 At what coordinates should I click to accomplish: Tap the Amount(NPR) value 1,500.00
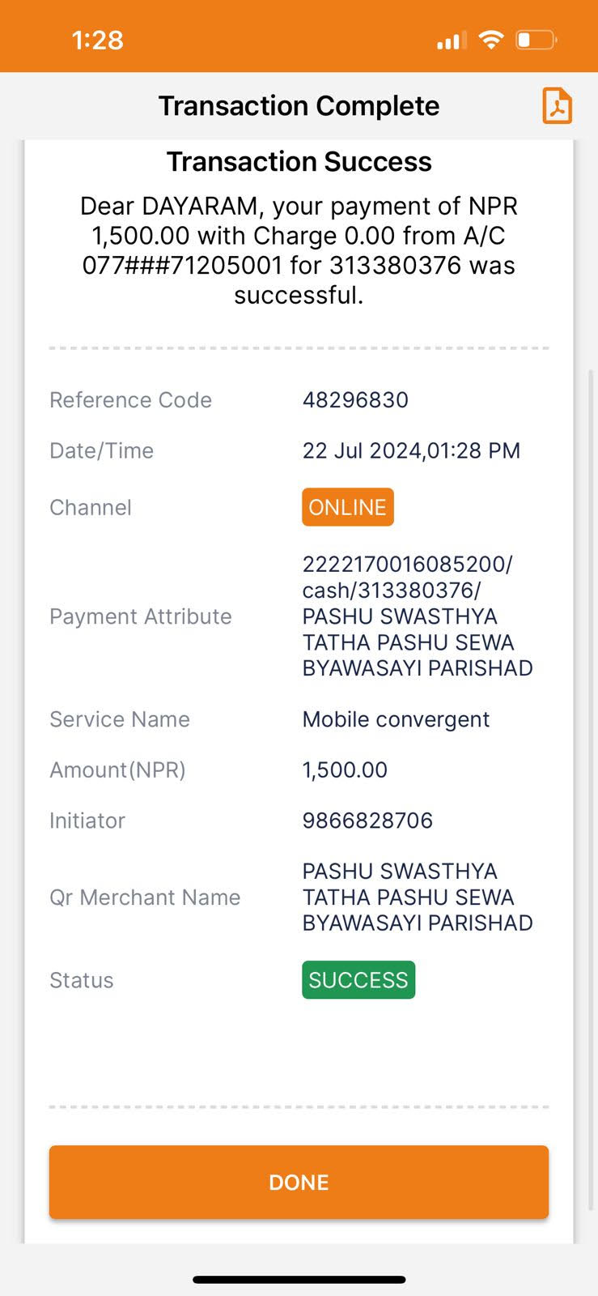coord(345,769)
